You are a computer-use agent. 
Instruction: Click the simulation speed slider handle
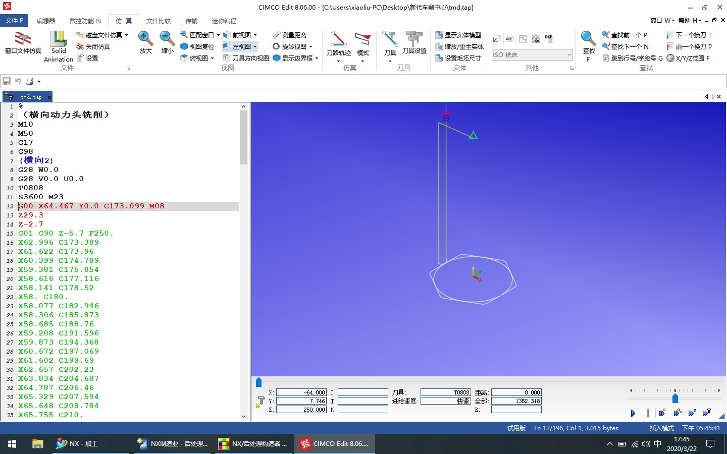pos(675,399)
